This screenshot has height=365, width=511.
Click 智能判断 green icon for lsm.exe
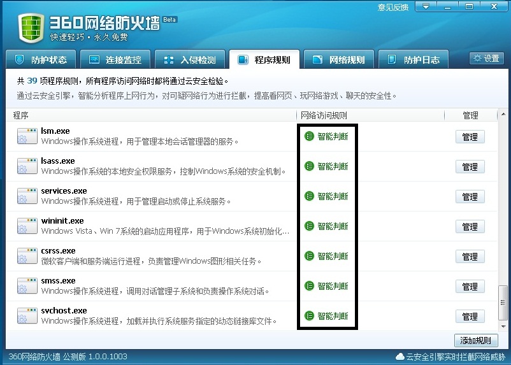click(x=309, y=136)
